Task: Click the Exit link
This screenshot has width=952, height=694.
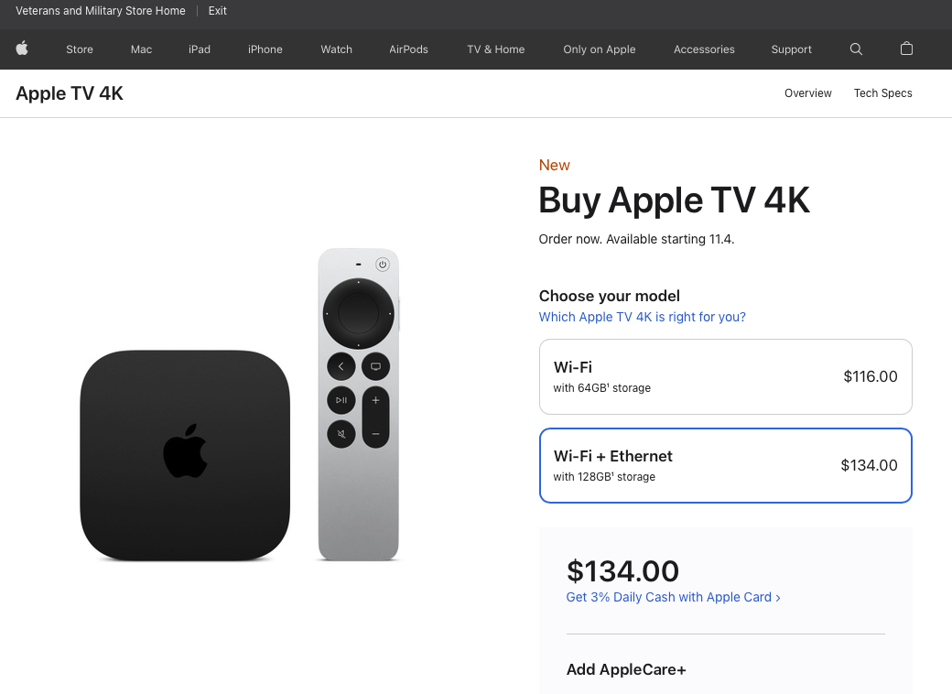Action: [x=217, y=11]
